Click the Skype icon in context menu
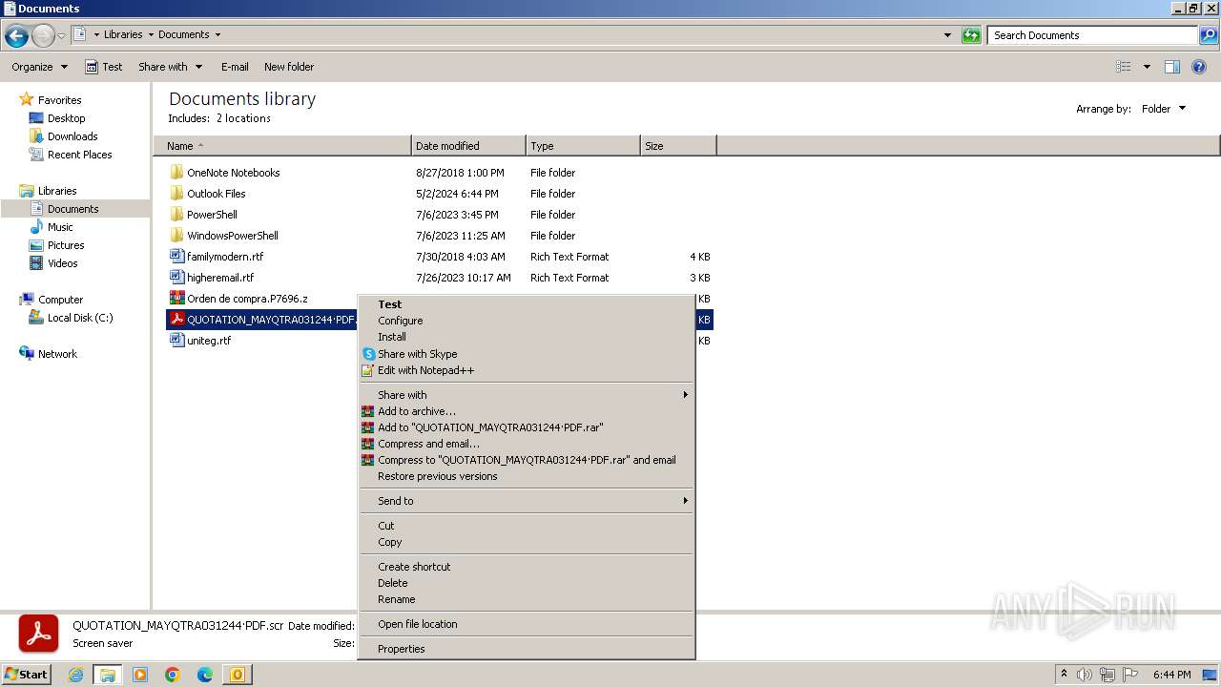 tap(368, 354)
